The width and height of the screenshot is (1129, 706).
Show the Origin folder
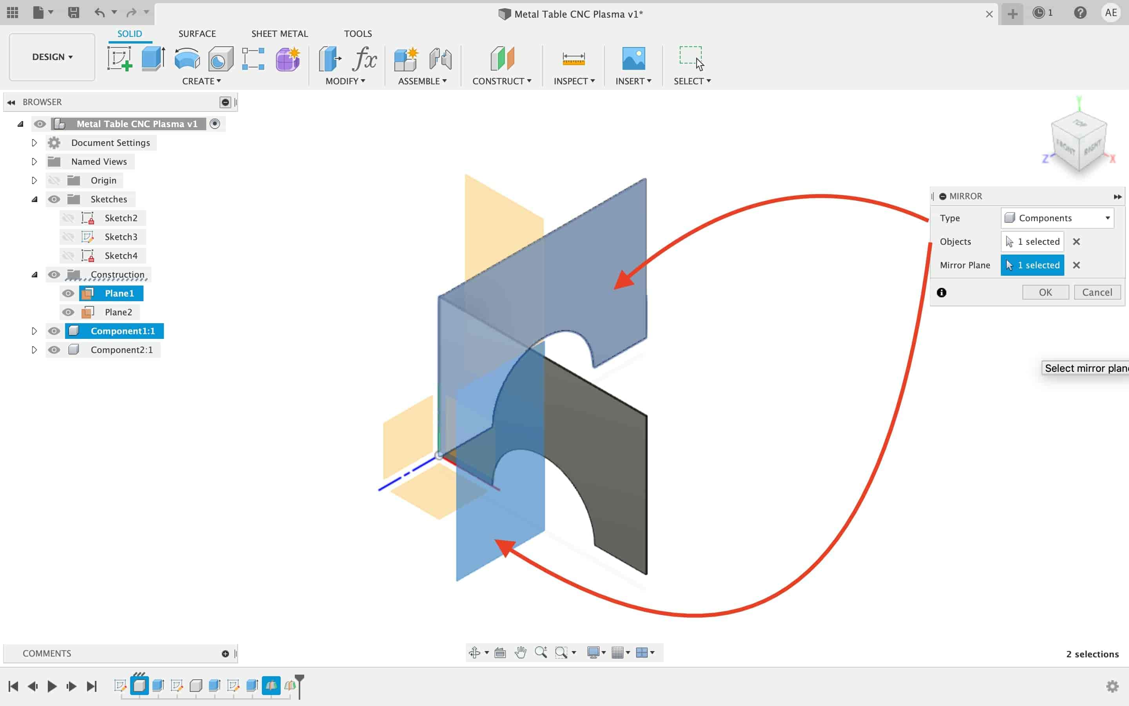54,180
